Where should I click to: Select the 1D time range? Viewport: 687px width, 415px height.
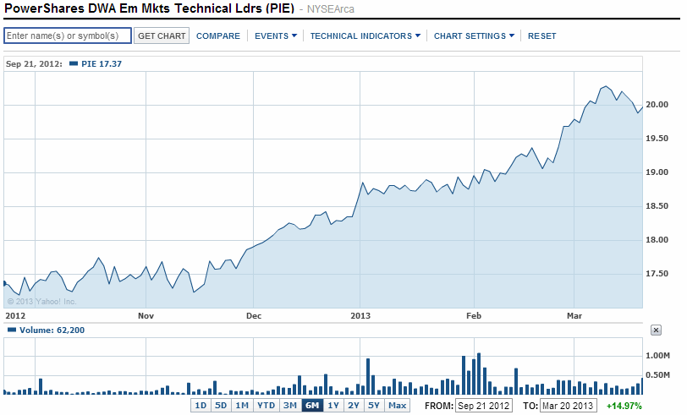click(201, 406)
